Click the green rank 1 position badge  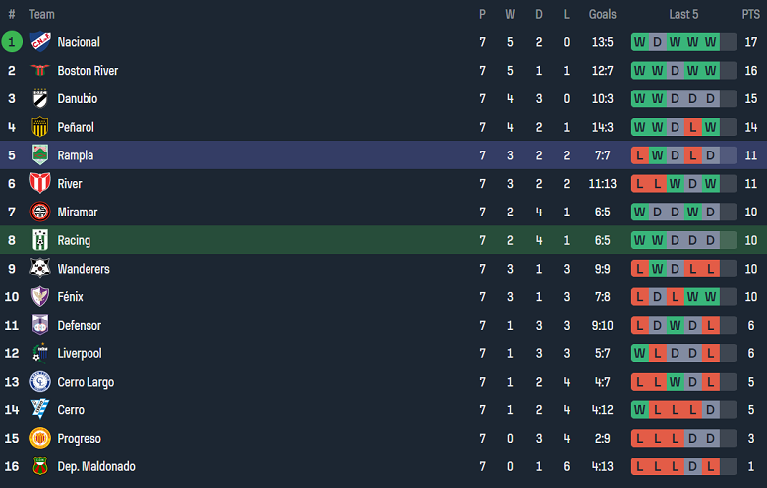click(x=12, y=42)
